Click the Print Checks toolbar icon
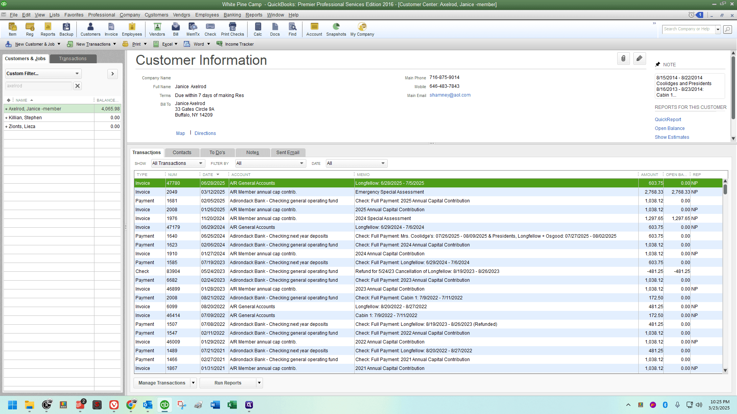 [x=232, y=29]
